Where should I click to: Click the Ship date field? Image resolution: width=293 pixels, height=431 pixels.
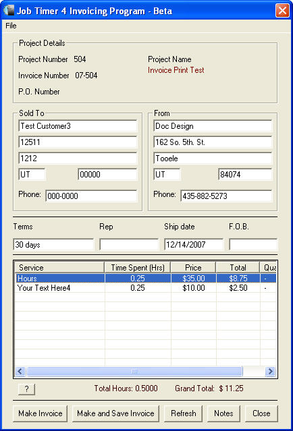pos(194,244)
